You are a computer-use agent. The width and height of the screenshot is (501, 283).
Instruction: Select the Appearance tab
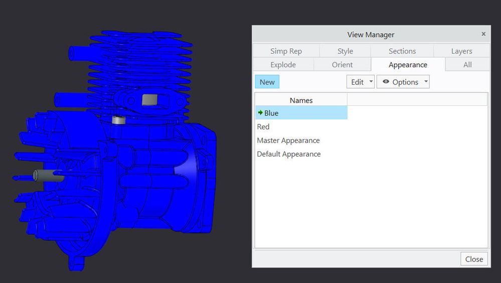click(408, 65)
